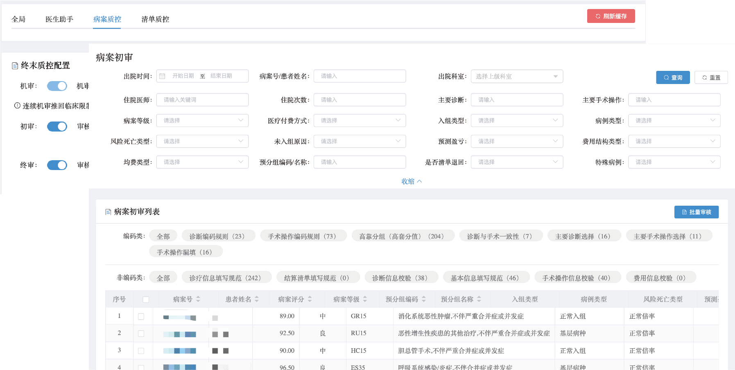Image resolution: width=735 pixels, height=370 pixels.
Task: Click the list icon beside 病案初审列表
Action: (108, 212)
